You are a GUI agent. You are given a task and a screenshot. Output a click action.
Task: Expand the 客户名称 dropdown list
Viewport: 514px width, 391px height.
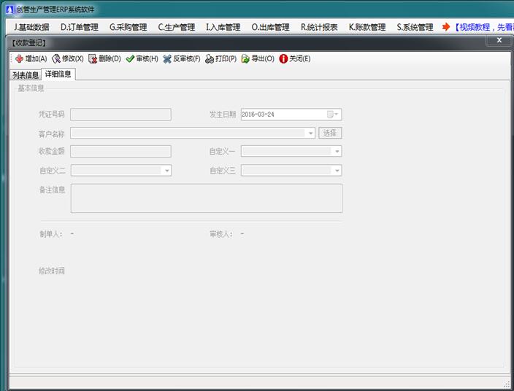310,133
